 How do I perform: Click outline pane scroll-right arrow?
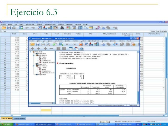tap(53, 103)
